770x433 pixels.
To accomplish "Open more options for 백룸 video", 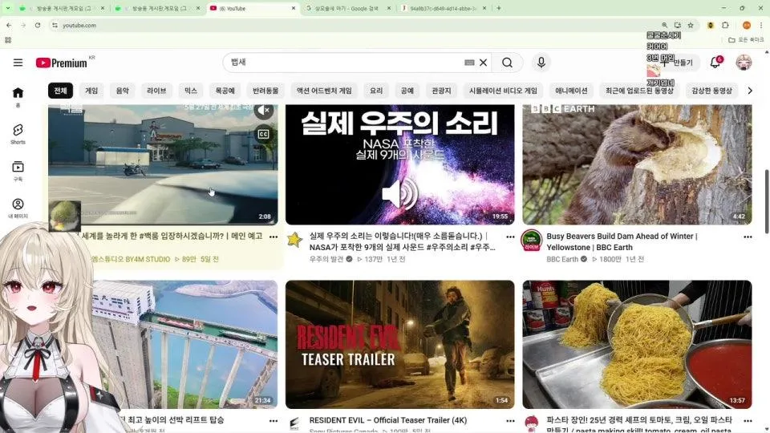I will (x=274, y=237).
